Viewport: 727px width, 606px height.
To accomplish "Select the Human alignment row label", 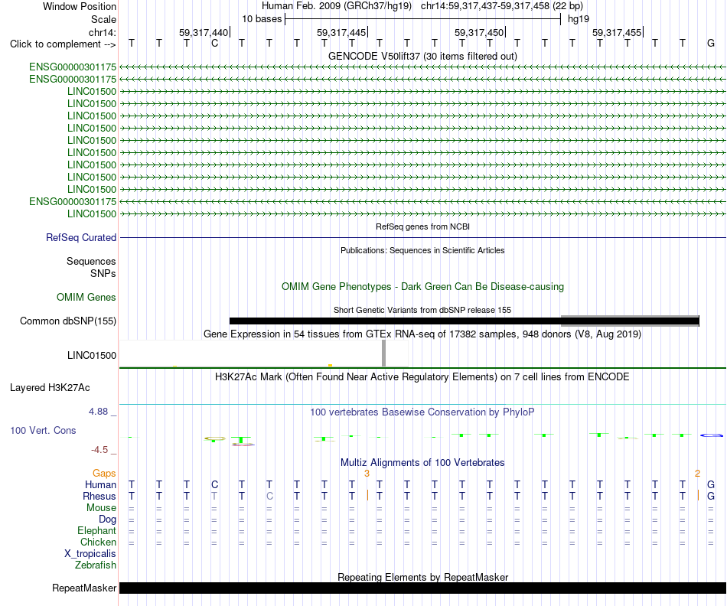I will (100, 484).
